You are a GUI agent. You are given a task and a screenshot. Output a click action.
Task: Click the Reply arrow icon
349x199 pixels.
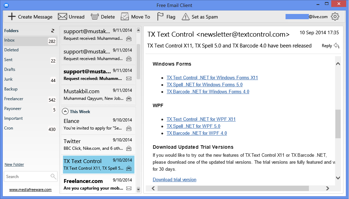point(336,46)
